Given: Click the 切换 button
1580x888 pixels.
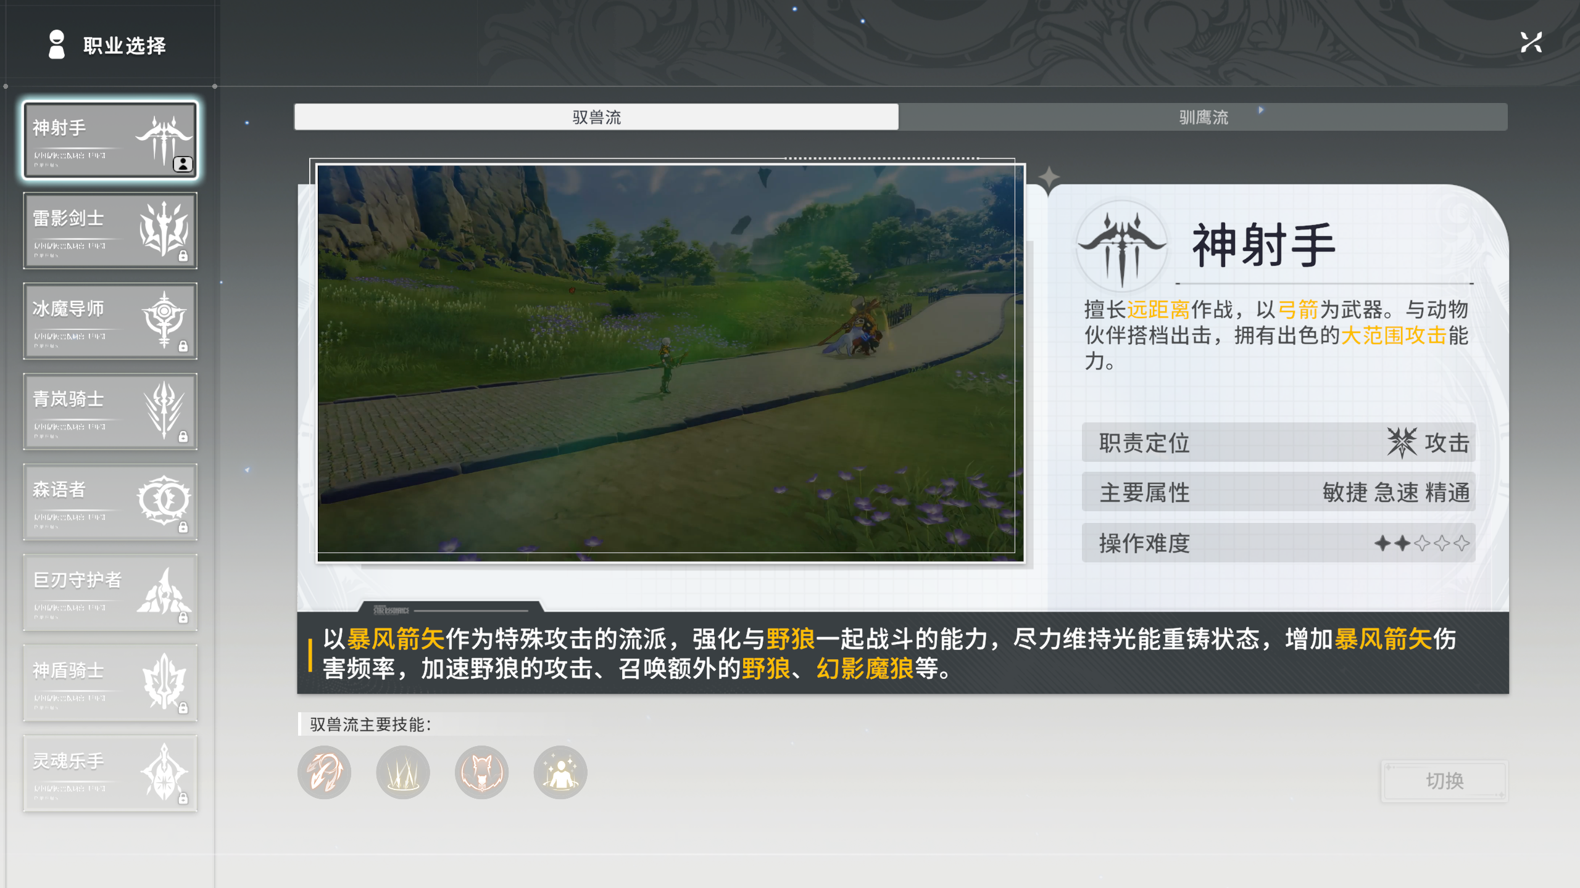Looking at the screenshot, I should pos(1444,781).
